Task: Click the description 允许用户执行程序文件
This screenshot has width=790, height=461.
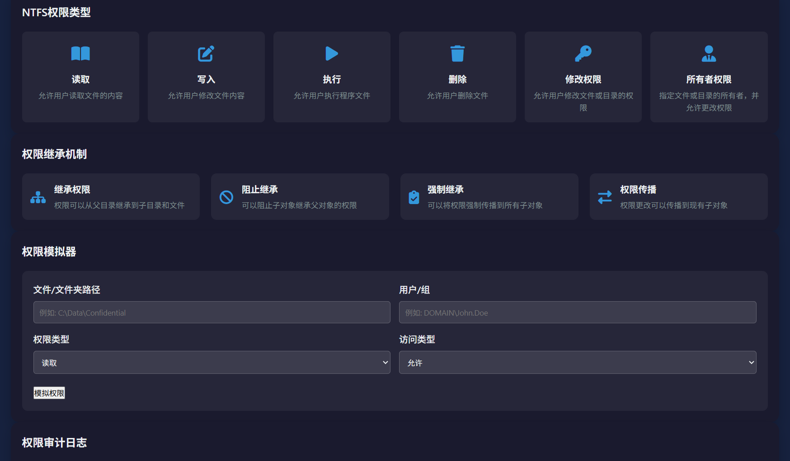Action: 332,96
